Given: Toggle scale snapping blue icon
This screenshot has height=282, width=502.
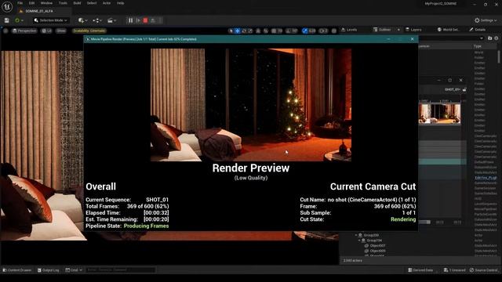Looking at the screenshot, I should point(305,31).
